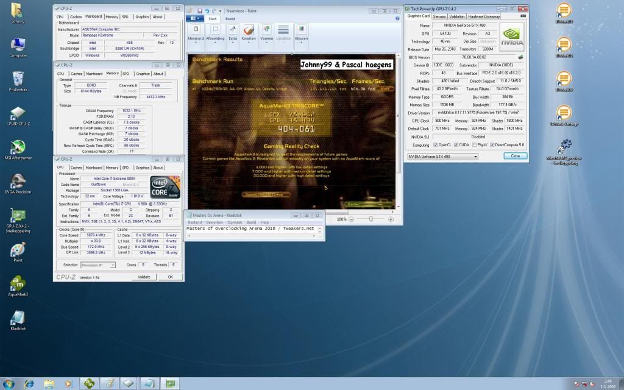The height and width of the screenshot is (390, 624).
Task: Launch MSI Afterburner from desktop
Action: pos(18,149)
